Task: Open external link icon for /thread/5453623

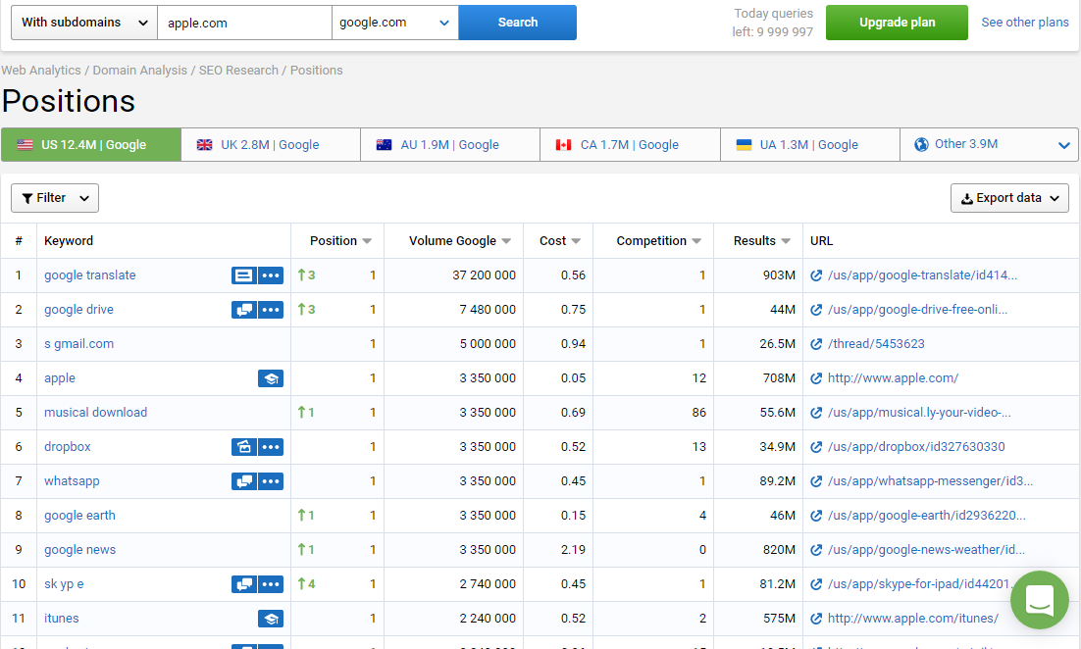Action: [x=816, y=344]
